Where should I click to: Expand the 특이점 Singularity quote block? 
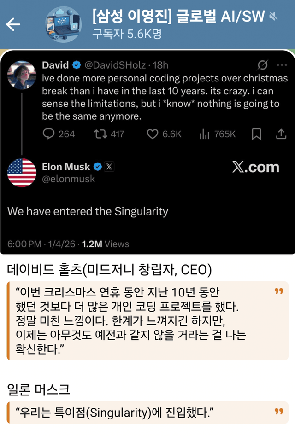click(147, 412)
